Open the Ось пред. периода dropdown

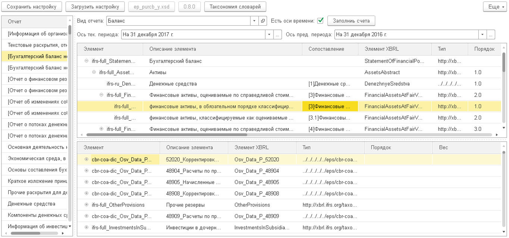[483, 35]
